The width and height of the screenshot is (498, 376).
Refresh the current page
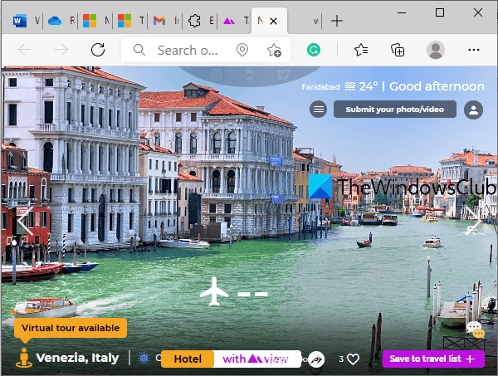(x=98, y=50)
